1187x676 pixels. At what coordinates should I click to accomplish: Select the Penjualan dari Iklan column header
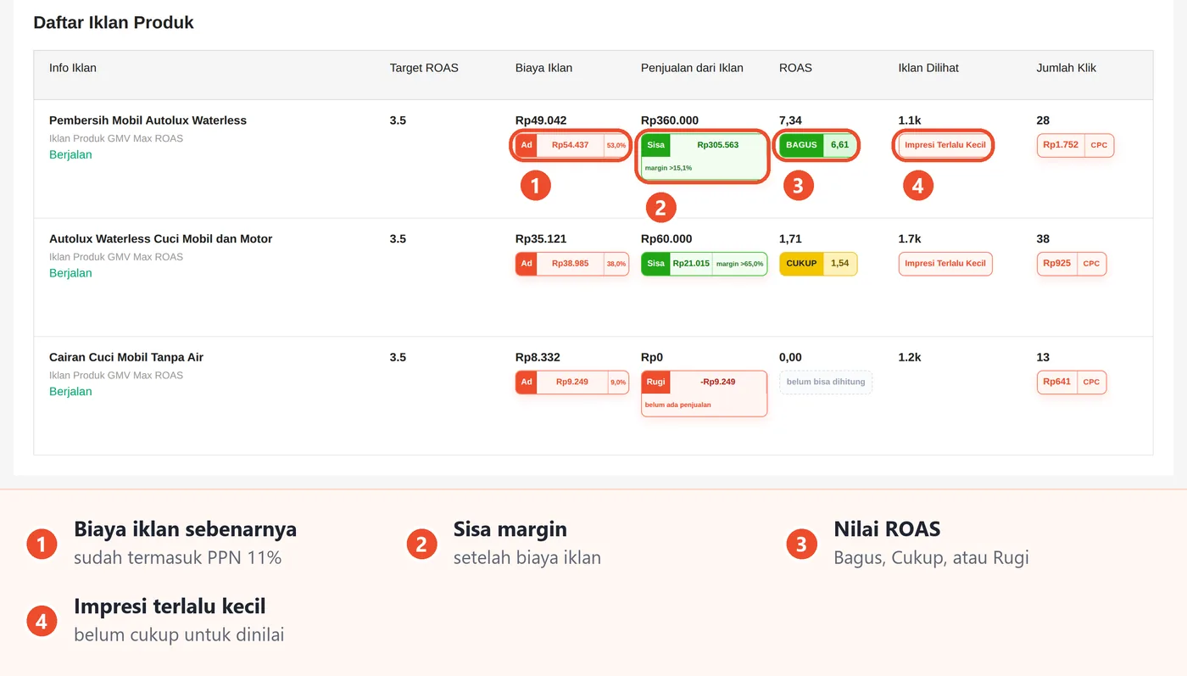coord(692,68)
